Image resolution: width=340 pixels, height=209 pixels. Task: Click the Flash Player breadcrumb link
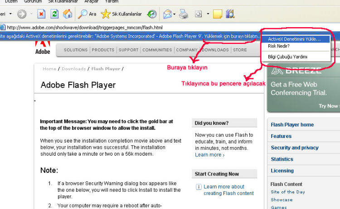[106, 69]
